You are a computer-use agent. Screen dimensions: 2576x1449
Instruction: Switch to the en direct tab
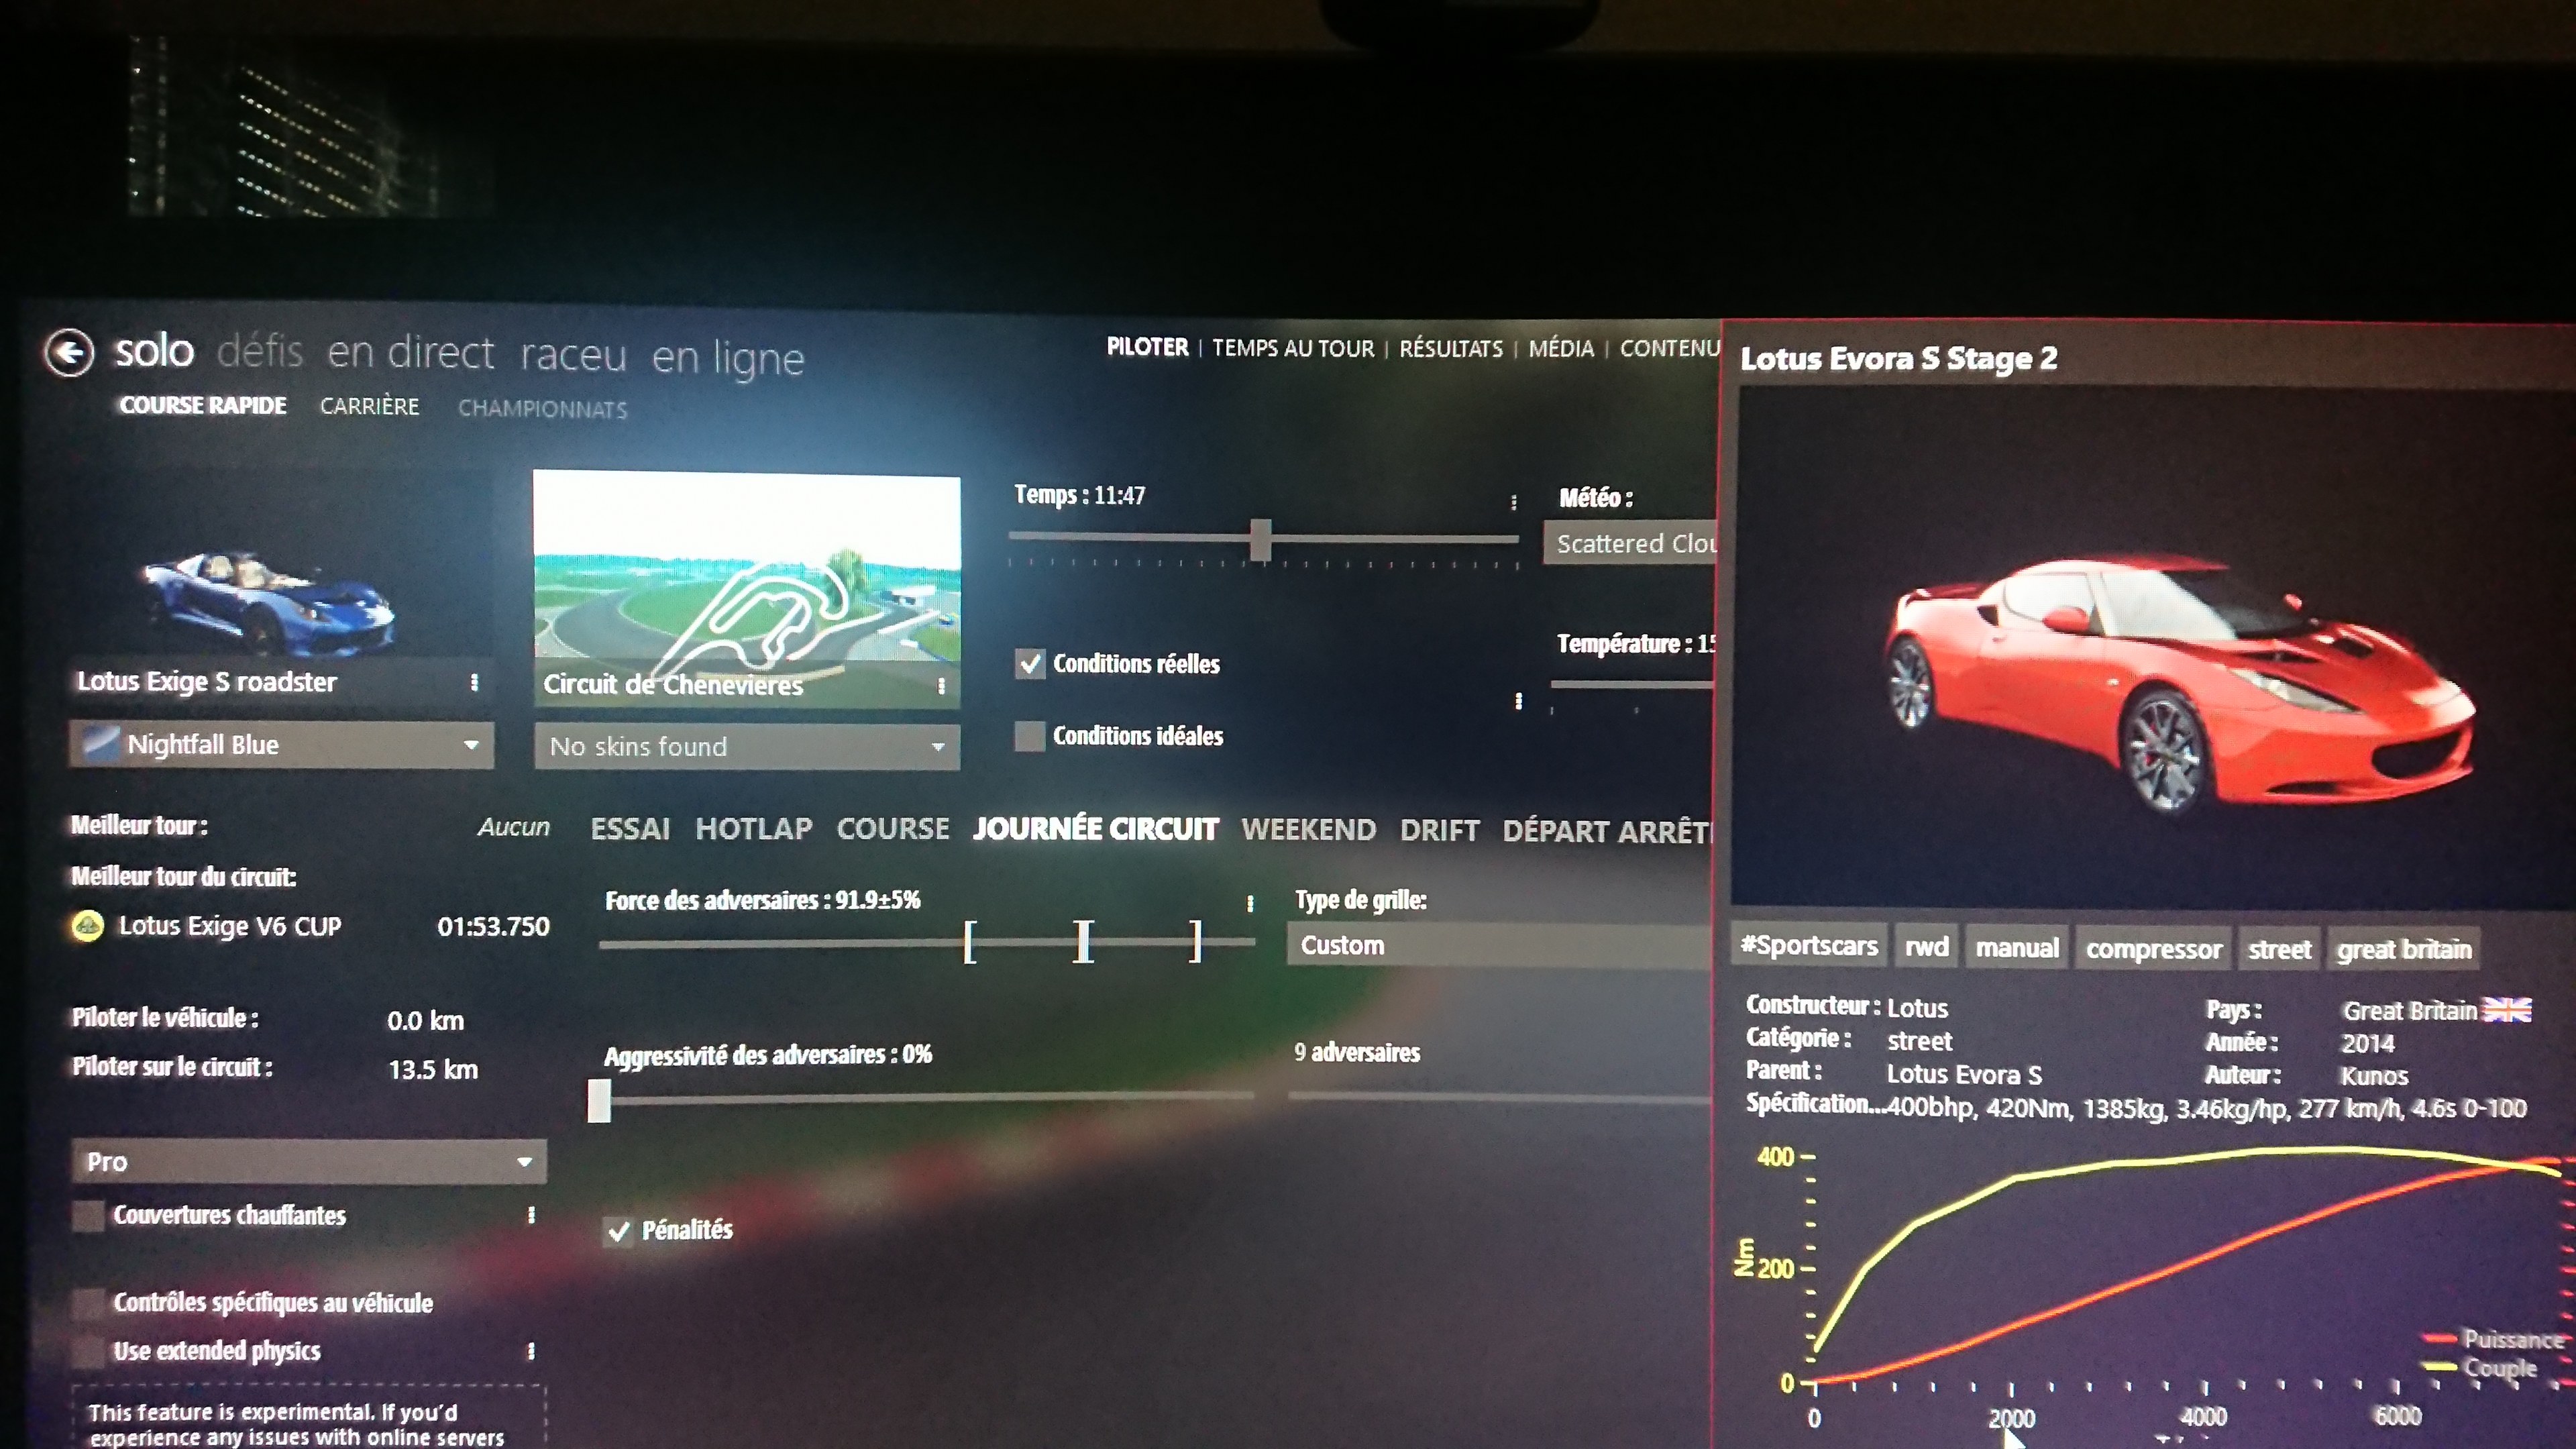click(411, 353)
